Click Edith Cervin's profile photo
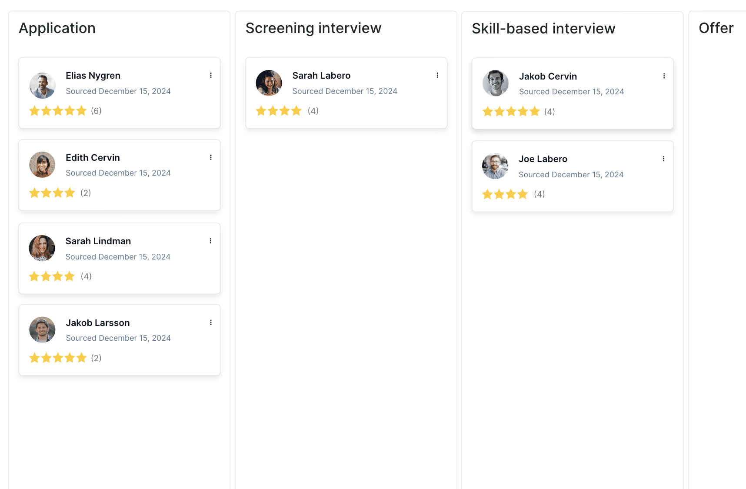The height and width of the screenshot is (489, 746). 42,165
